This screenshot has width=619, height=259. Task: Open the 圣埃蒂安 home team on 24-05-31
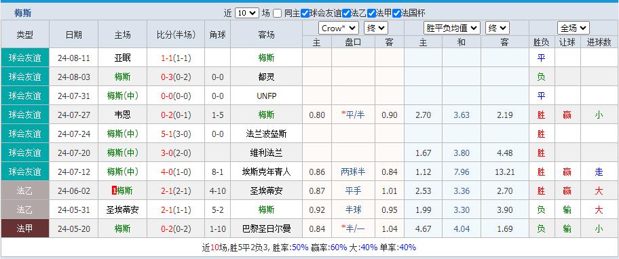coord(122,210)
